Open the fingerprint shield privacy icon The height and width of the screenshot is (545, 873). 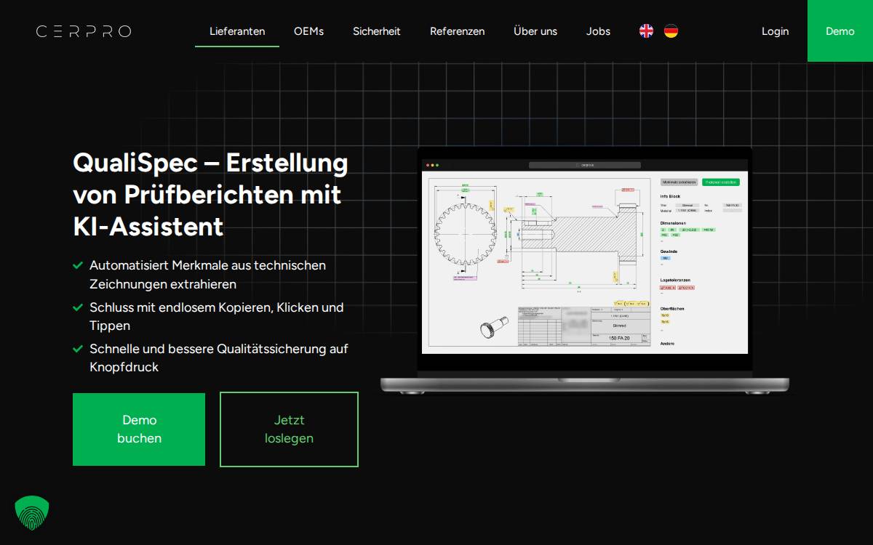click(x=32, y=512)
